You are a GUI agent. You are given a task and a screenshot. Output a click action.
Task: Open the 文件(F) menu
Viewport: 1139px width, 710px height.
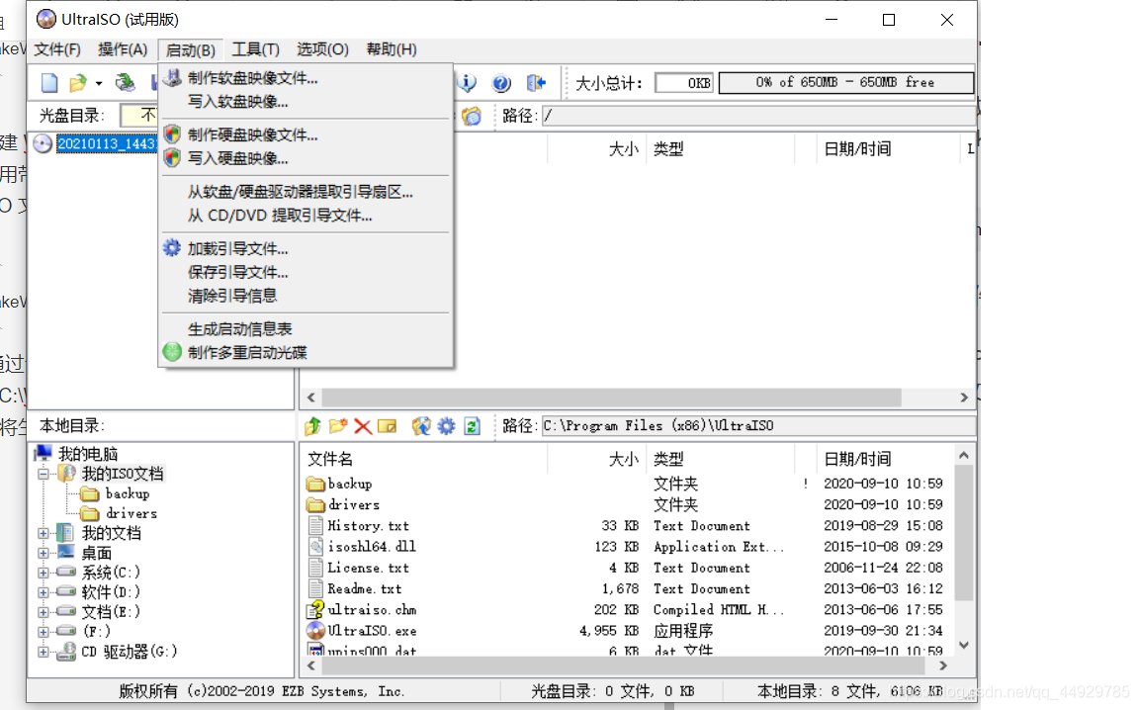tap(57, 49)
